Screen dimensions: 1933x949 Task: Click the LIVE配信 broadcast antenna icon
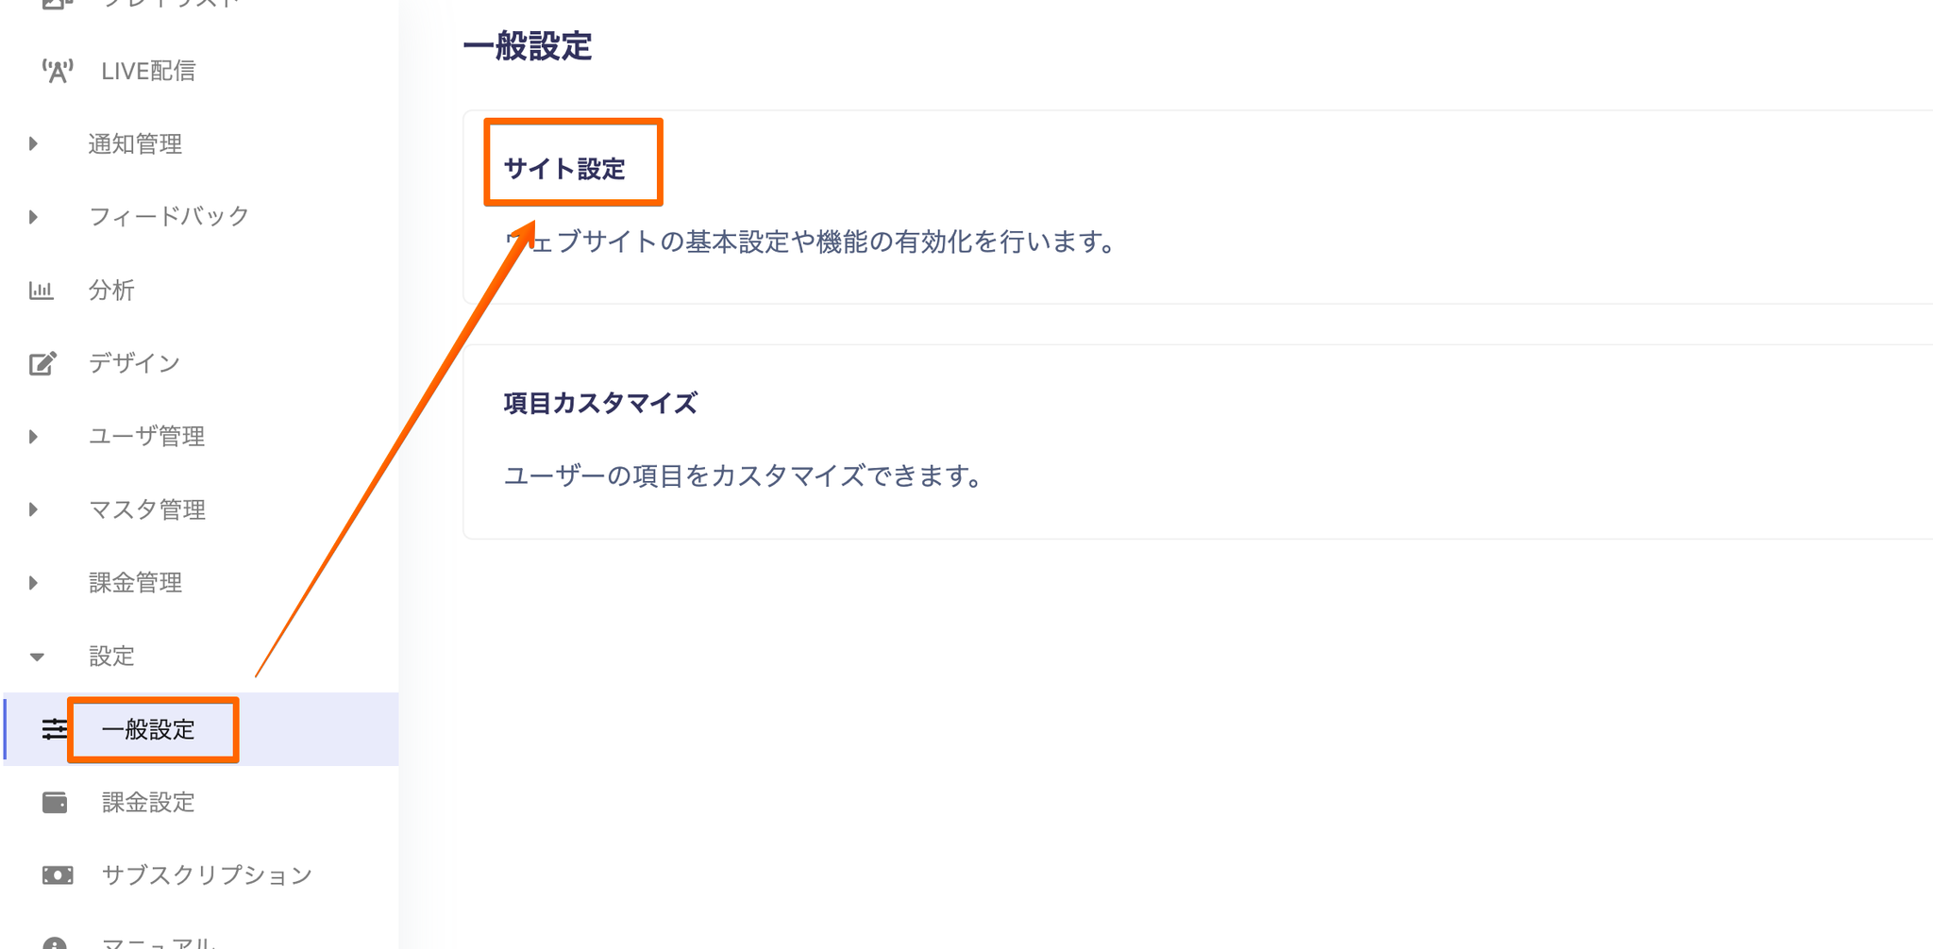(x=57, y=72)
